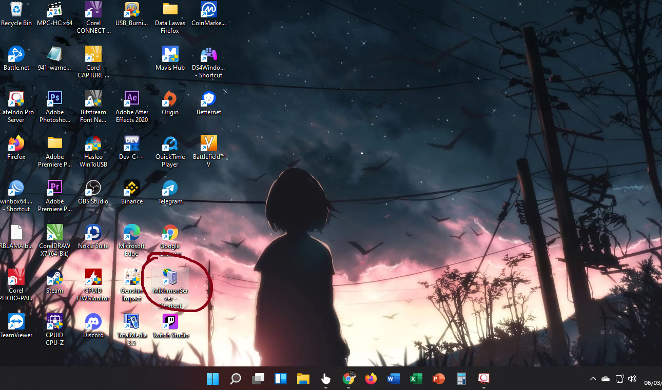This screenshot has width=662, height=390.
Task: Expand the hidden system tray icons chevron
Action: pyautogui.click(x=593, y=379)
